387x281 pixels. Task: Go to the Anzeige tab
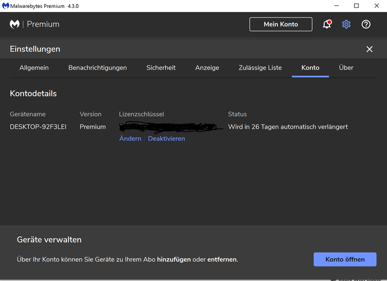[x=207, y=68]
